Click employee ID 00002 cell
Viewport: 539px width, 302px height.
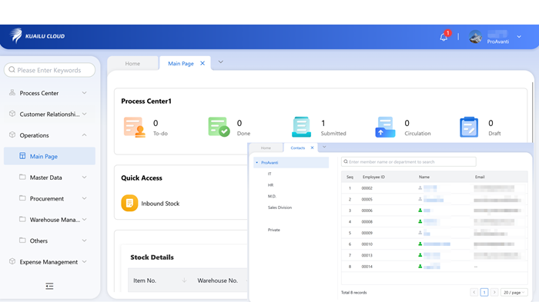tap(367, 188)
